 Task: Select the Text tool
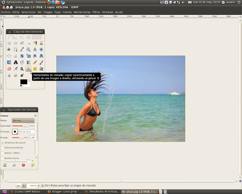[x=16, y=63]
